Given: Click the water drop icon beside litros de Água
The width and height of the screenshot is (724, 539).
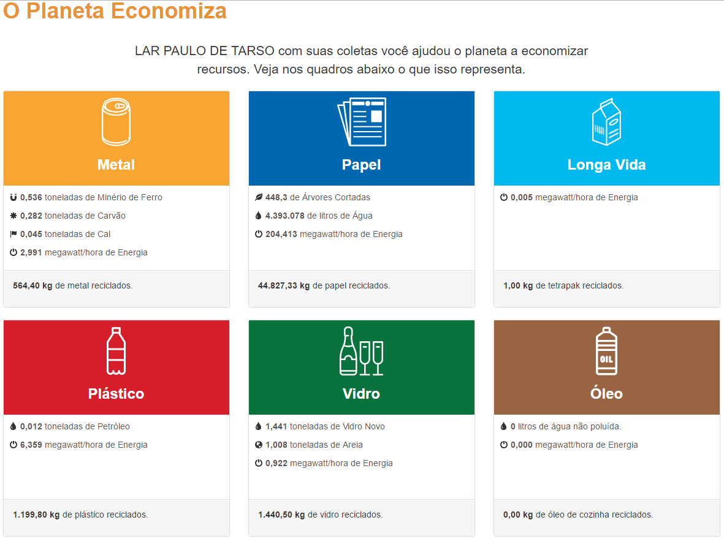Looking at the screenshot, I should click(259, 216).
